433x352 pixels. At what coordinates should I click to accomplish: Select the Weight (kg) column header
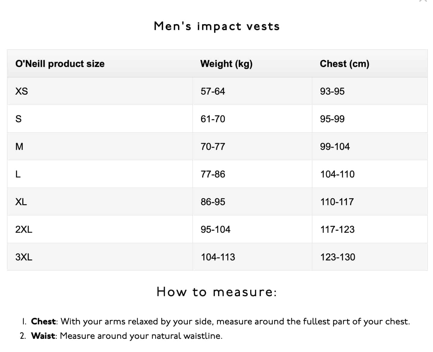(x=226, y=64)
